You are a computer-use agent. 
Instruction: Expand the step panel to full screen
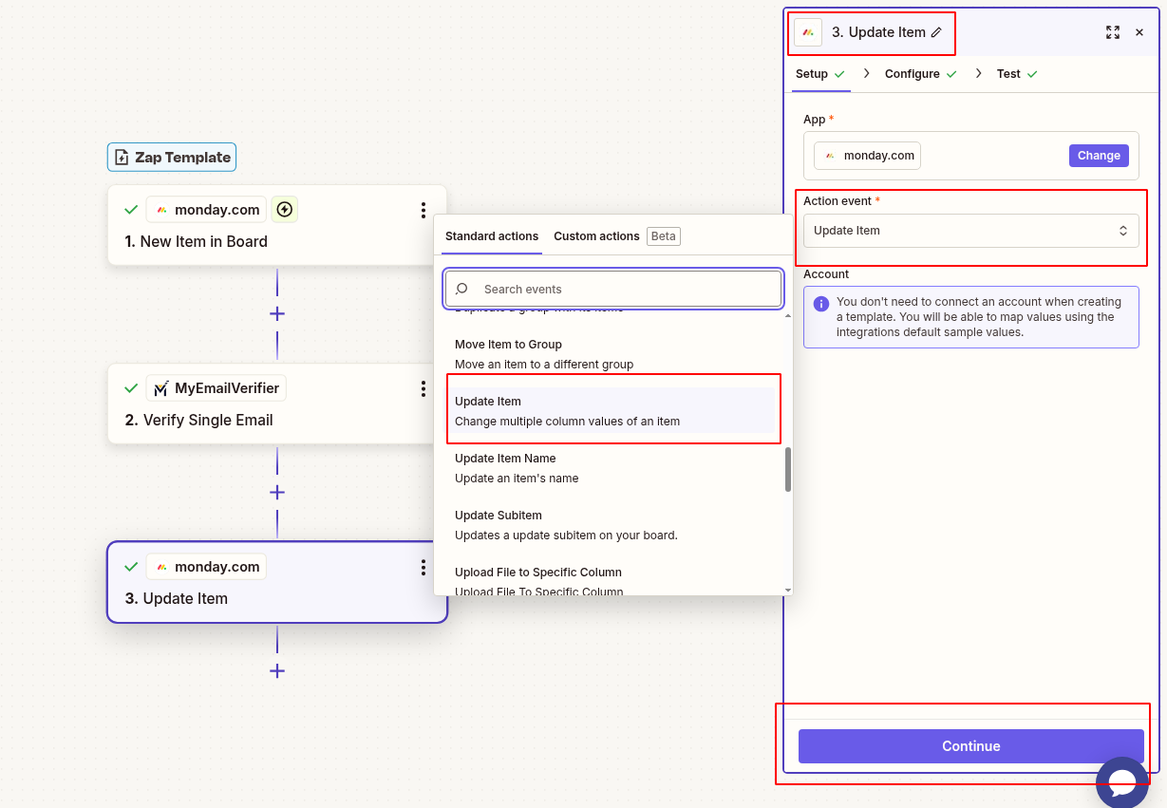pyautogui.click(x=1112, y=32)
